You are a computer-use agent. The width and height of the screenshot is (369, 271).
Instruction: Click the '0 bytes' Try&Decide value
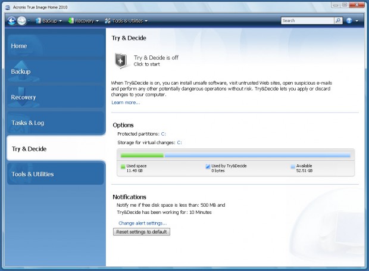pos(218,171)
